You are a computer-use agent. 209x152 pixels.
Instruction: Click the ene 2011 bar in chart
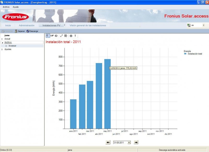(73, 114)
